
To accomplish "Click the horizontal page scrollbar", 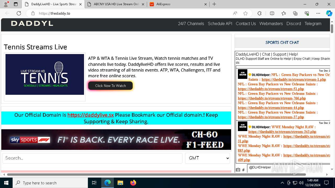I will pyautogui.click(x=157, y=174).
